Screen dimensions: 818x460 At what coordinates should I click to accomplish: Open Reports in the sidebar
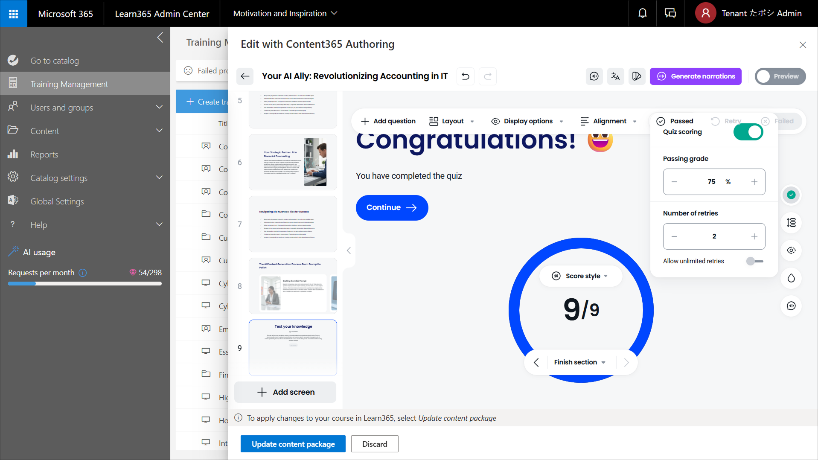click(44, 154)
